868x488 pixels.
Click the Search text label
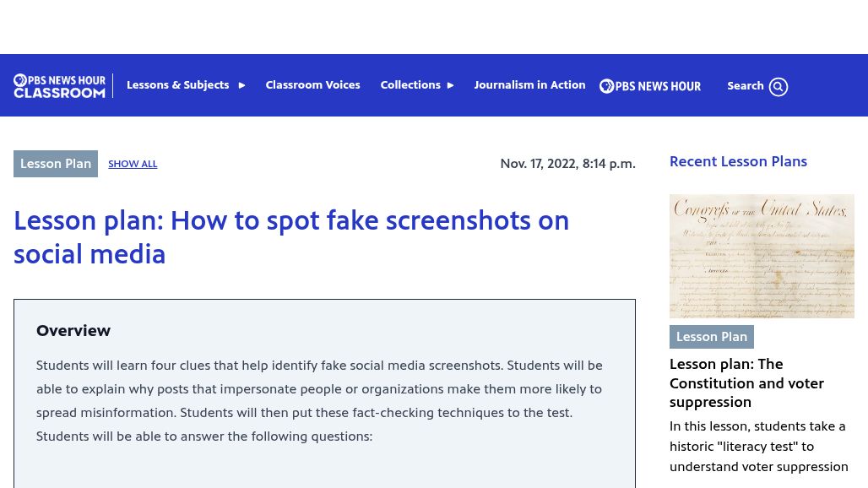click(745, 85)
